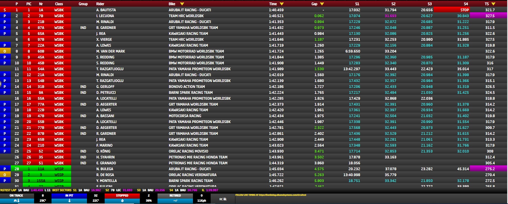
Task: Click the purple 327.5 top speed for I. Lecuona
Action: (489, 16)
